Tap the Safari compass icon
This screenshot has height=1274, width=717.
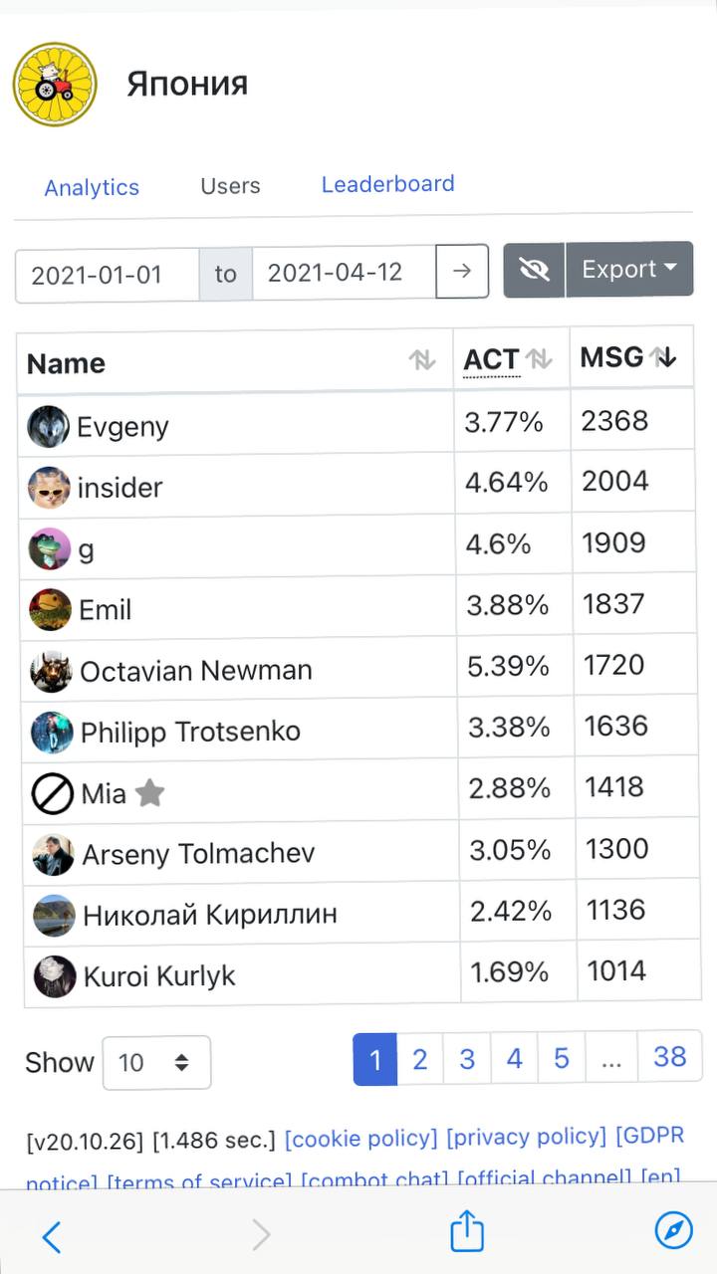pos(673,1231)
